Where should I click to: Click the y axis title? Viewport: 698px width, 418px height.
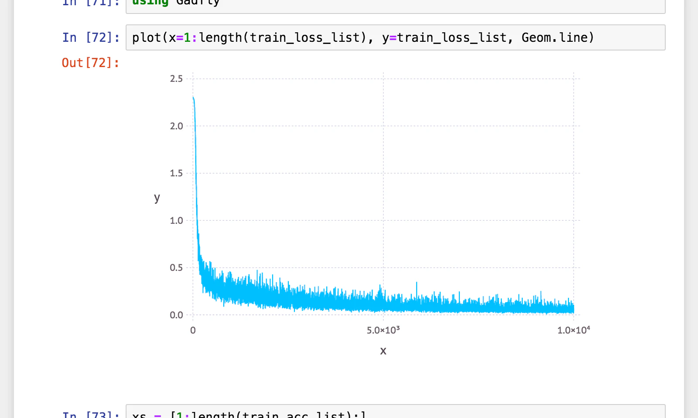(157, 198)
